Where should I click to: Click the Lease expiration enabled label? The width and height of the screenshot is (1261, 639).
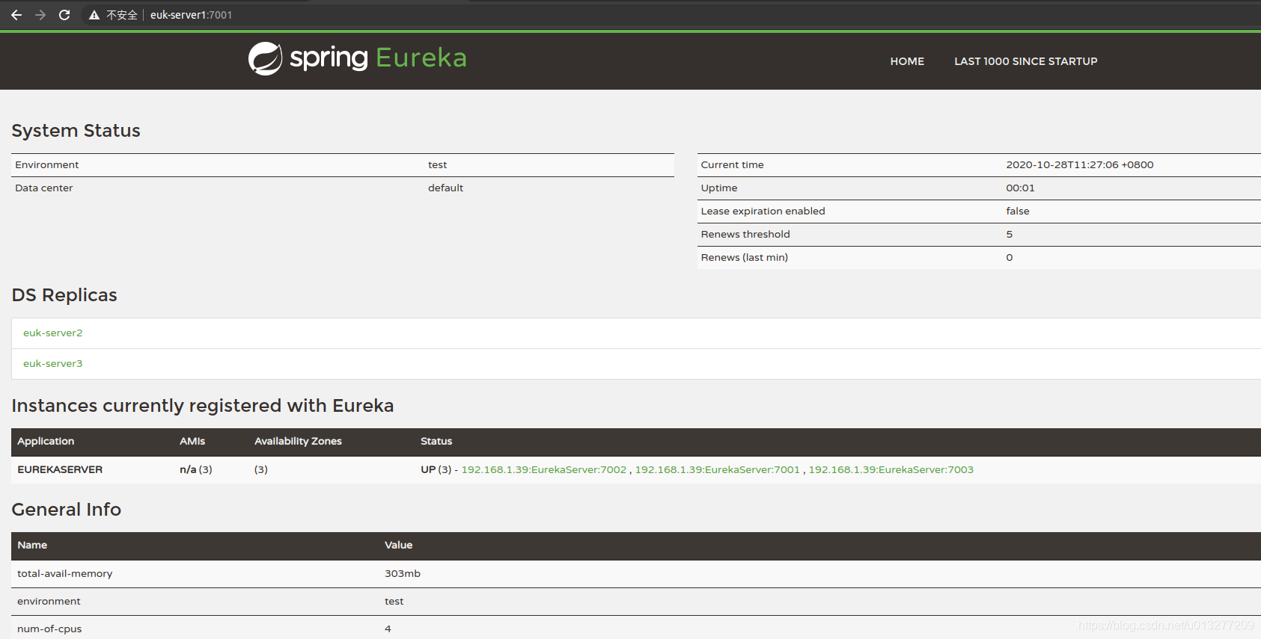point(763,212)
